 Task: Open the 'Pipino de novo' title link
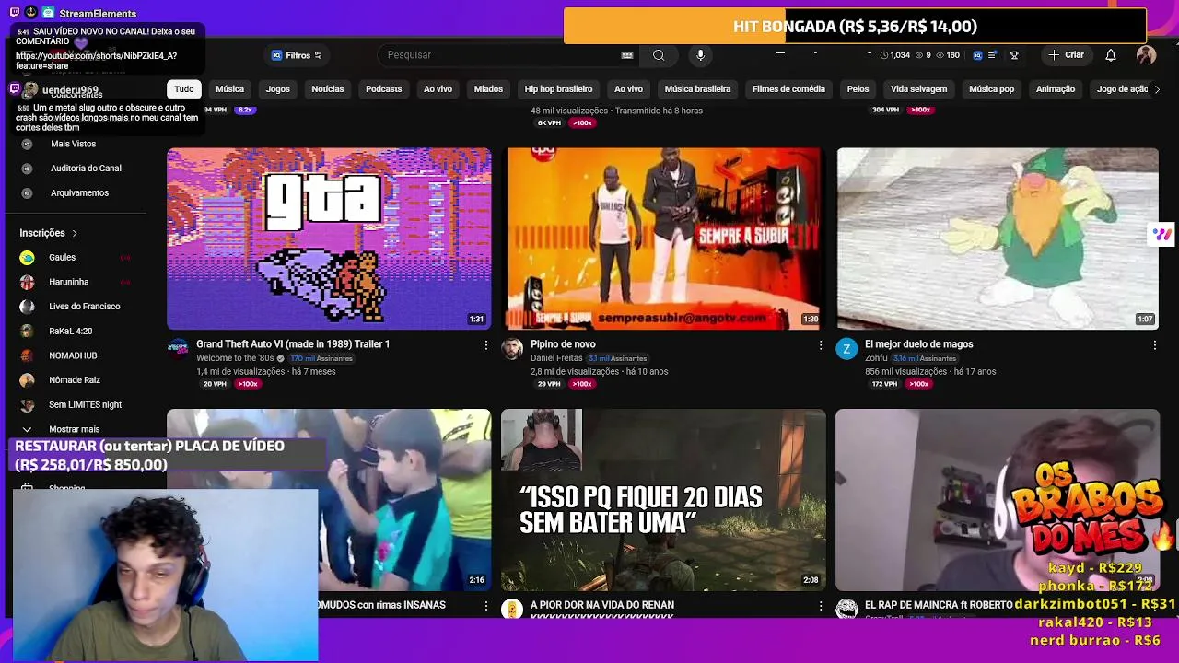(563, 344)
